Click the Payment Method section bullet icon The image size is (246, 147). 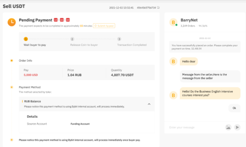click(12, 87)
